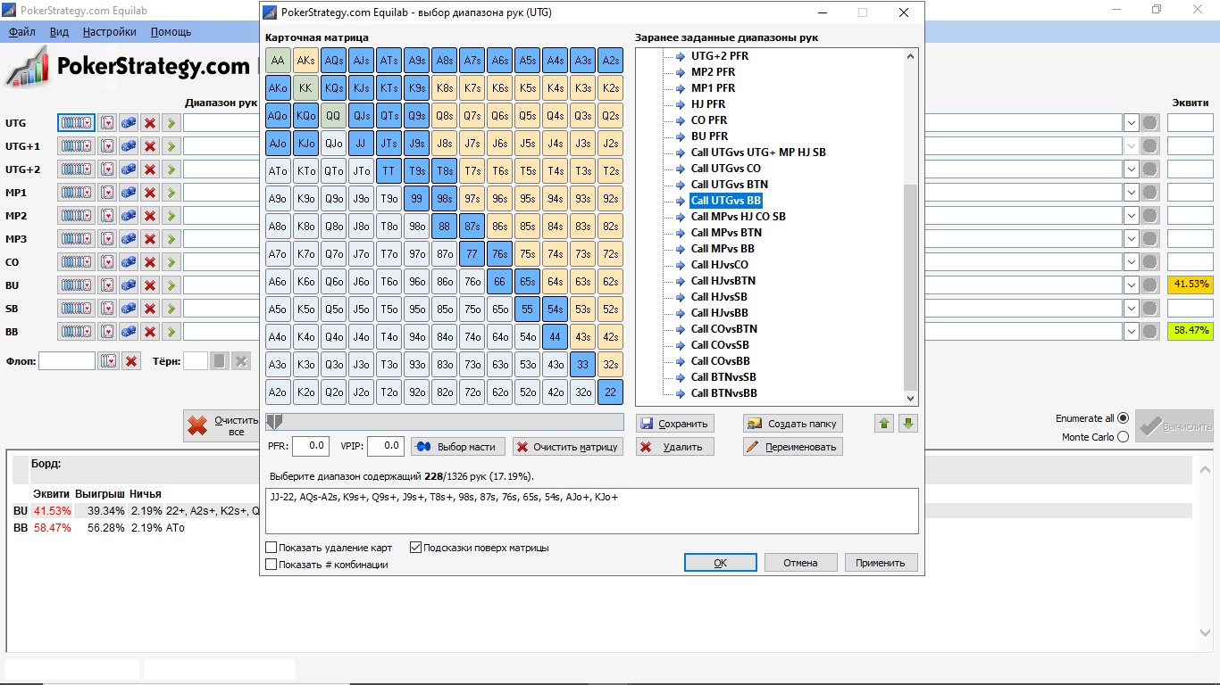1220x685 pixels.
Task: Click the BU equity value 41.53% box
Action: [1191, 285]
